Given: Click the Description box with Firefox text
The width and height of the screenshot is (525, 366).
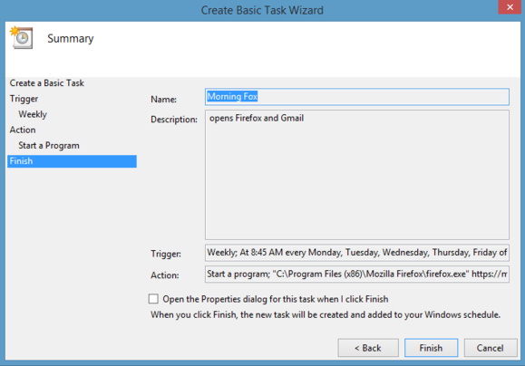Looking at the screenshot, I should pyautogui.click(x=357, y=175).
